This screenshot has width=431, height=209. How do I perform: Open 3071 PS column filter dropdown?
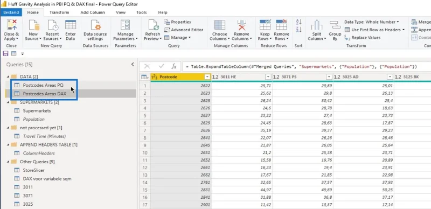[x=329, y=77]
